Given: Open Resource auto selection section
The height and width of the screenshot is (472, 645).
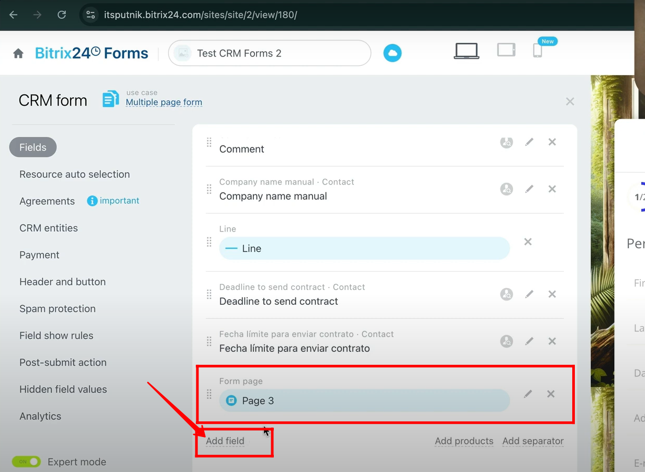Looking at the screenshot, I should (x=74, y=174).
